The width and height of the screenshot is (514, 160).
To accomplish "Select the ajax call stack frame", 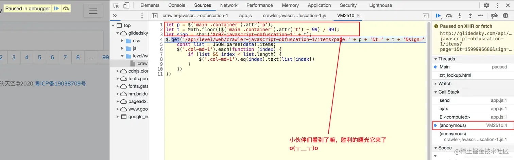I will tap(473, 109).
